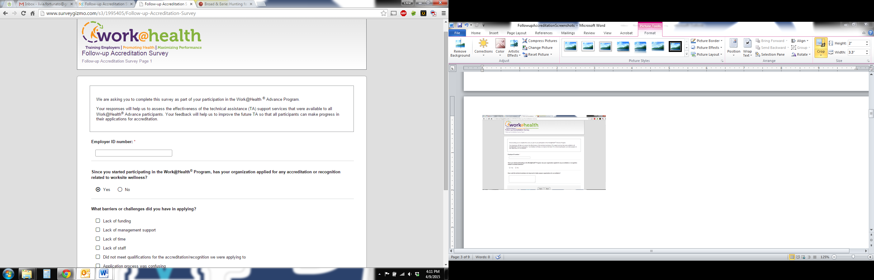
Task: Save the Word document from the quick toolbar
Action: [459, 25]
